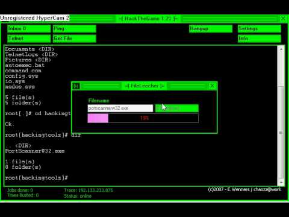Click the HackTheGame title bar text
Image resolution: width=289 pixels, height=217 pixels.
click(x=148, y=19)
